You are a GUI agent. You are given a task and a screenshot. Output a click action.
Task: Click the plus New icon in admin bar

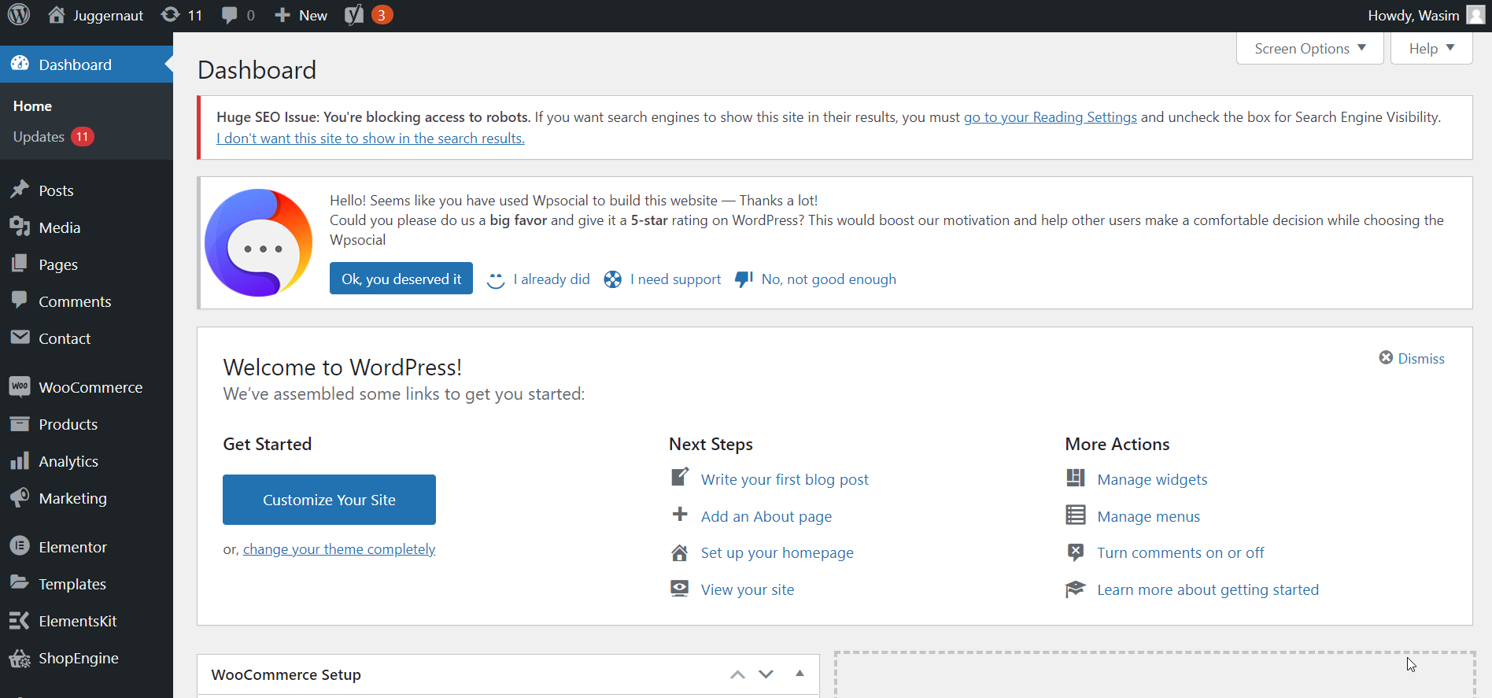[283, 15]
